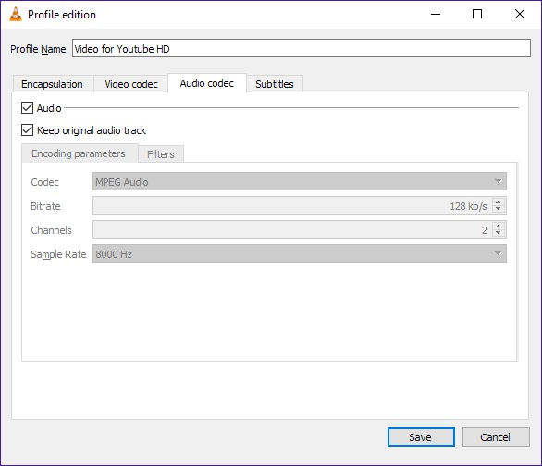
Task: Cancel profile editing
Action: pos(496,437)
